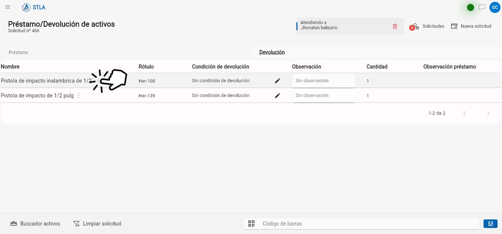This screenshot has width=502, height=234.
Task: Delete the attended user Jhonatan belisario
Action: 395,26
